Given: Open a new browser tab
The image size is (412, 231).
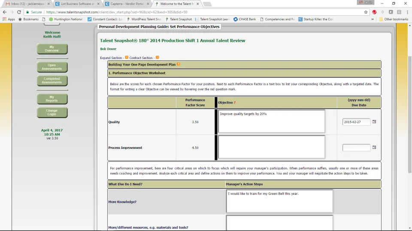Looking at the screenshot, I should coord(207,4).
